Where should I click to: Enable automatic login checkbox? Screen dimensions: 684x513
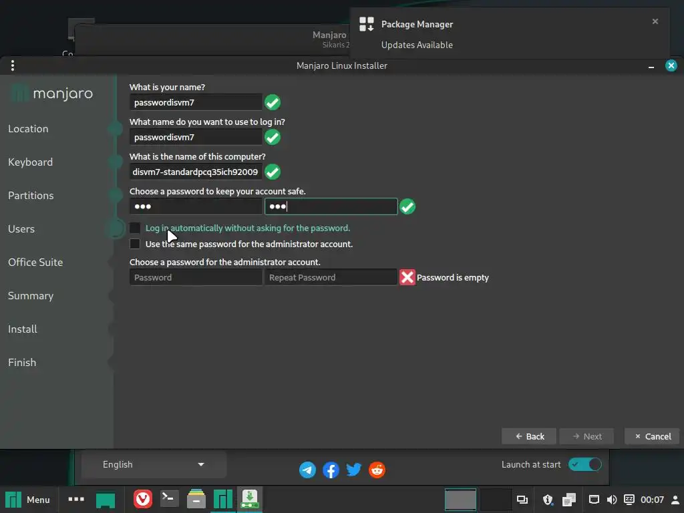[135, 228]
